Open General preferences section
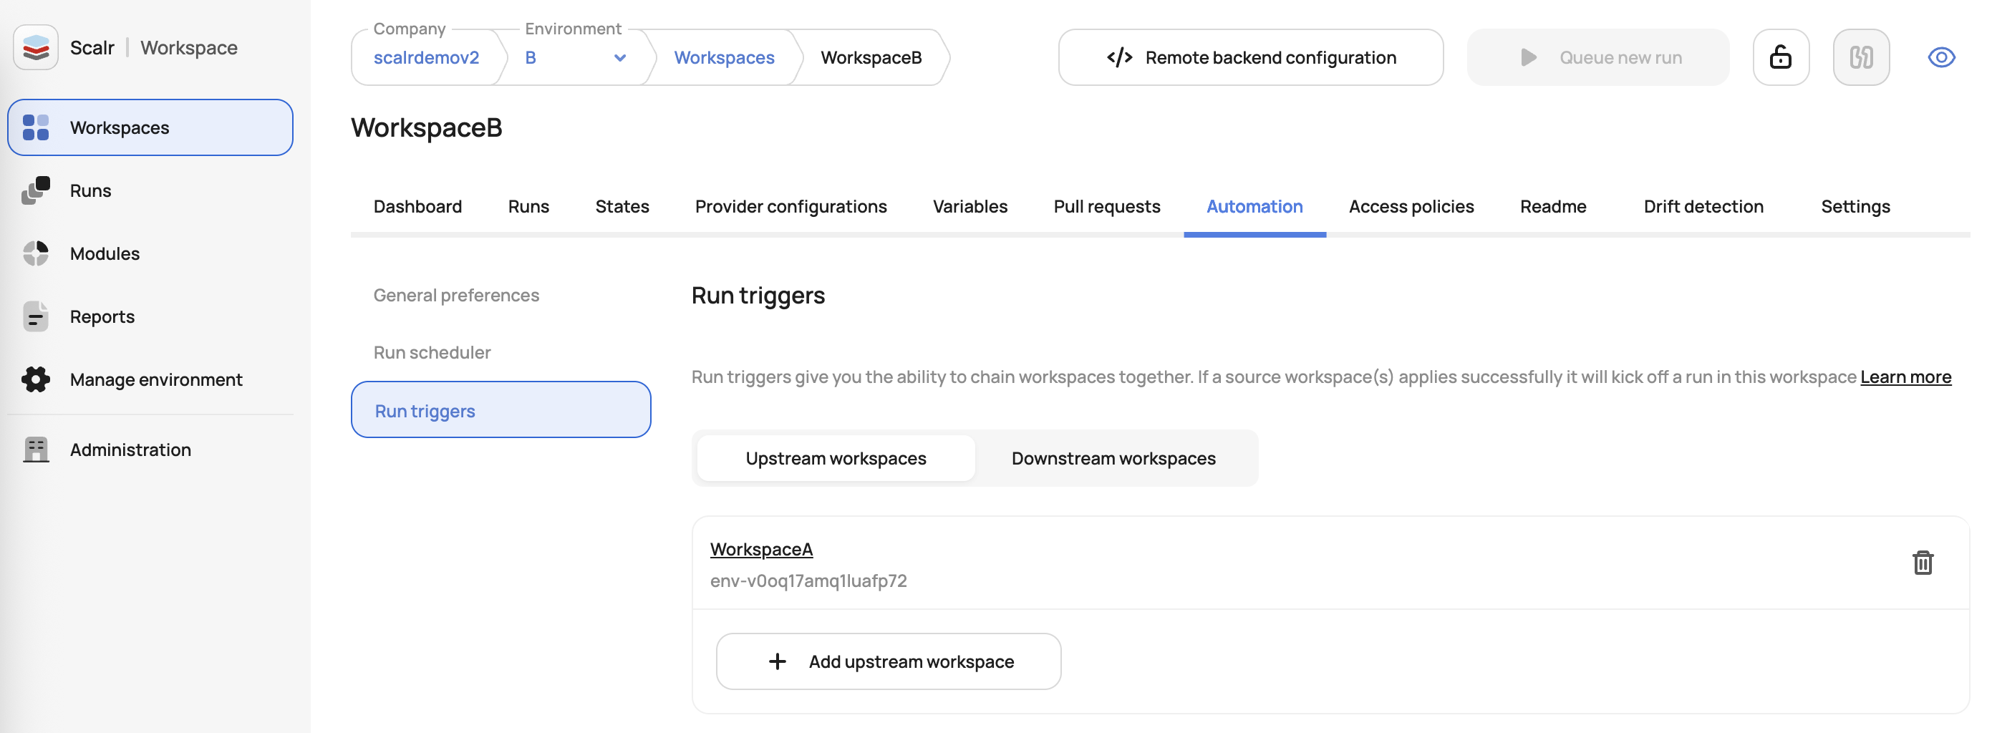This screenshot has width=1992, height=733. [456, 296]
